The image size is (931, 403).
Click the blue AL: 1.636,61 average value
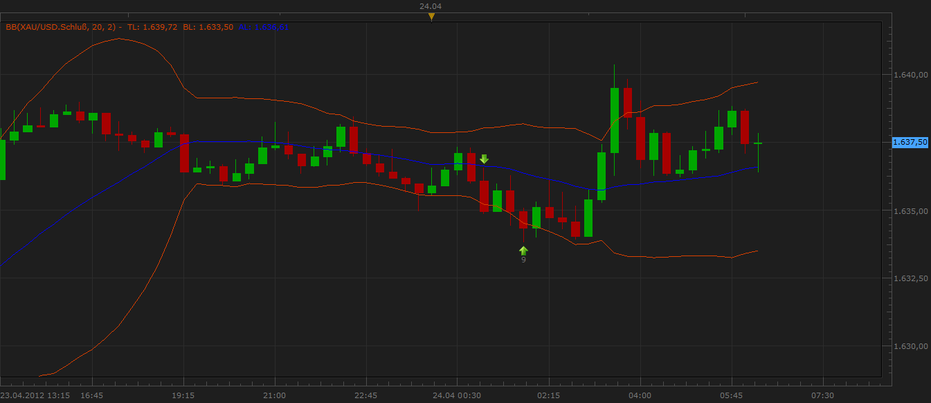point(264,27)
